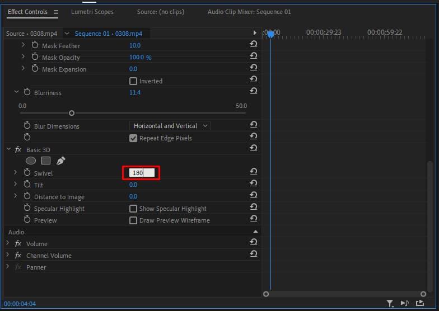Click the Swivel value input field
This screenshot has height=311, width=439.
click(x=142, y=173)
